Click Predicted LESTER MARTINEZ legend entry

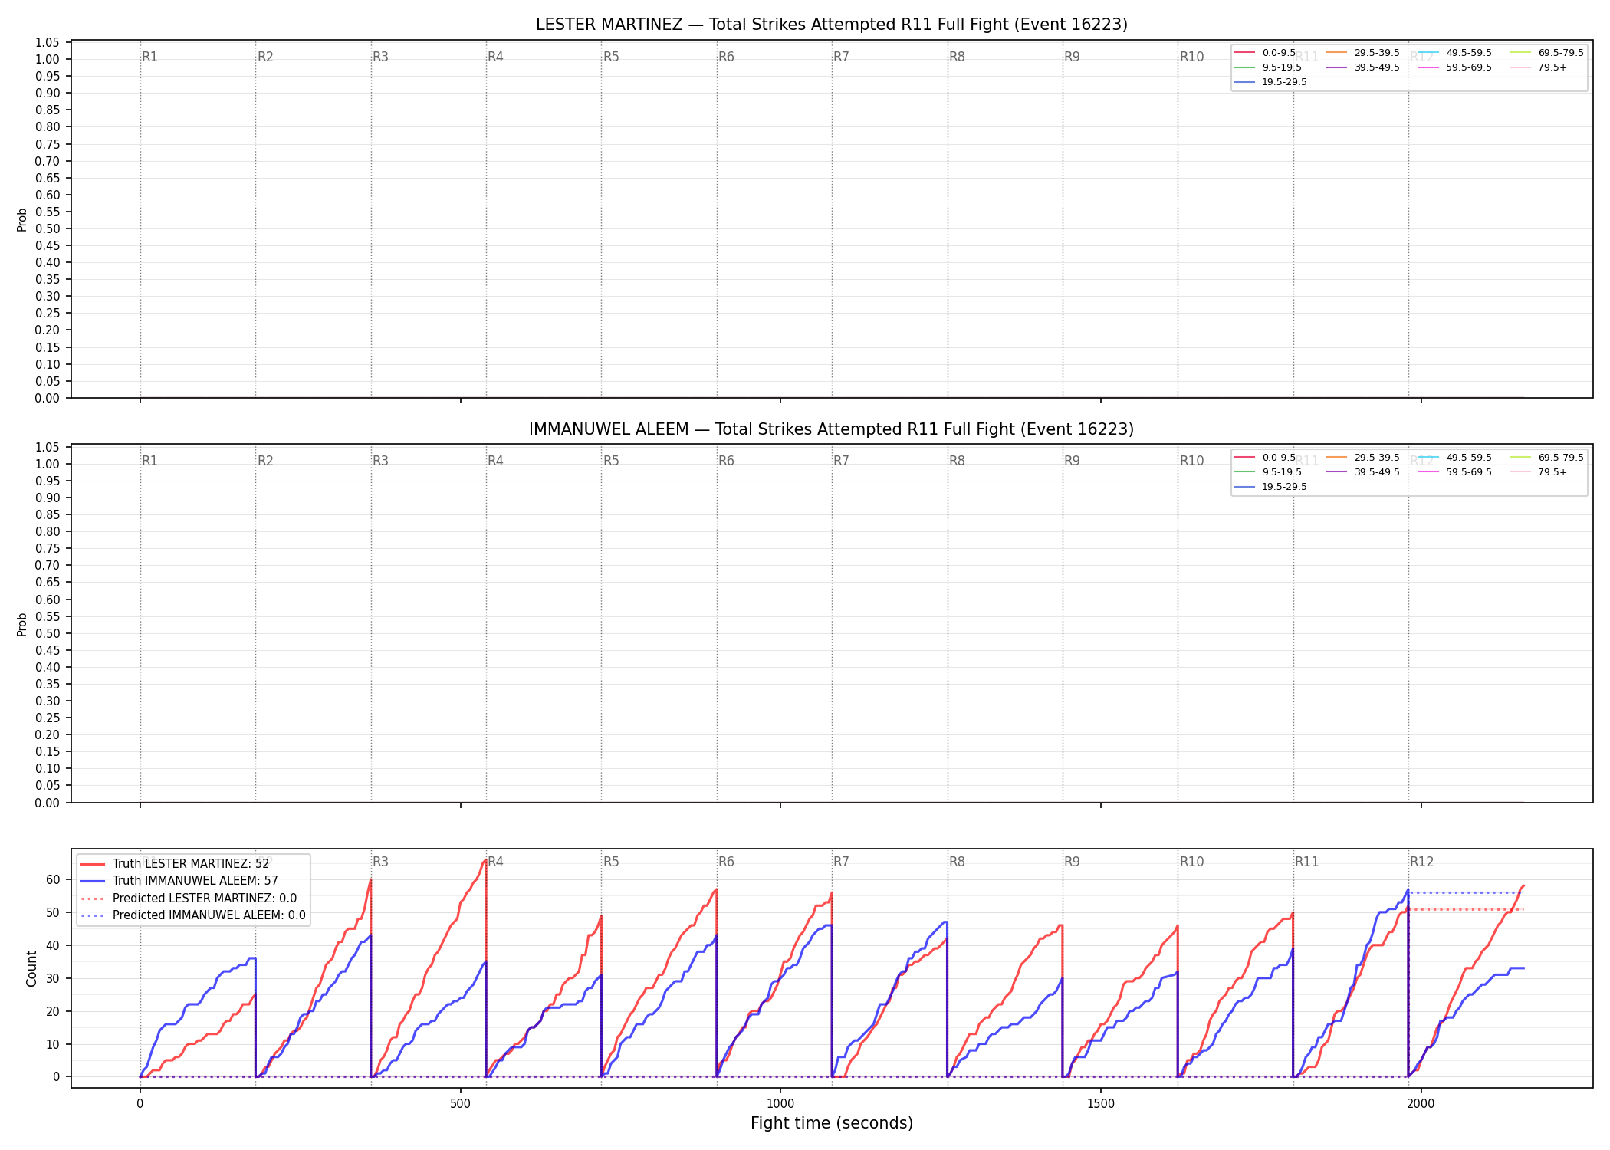pyautogui.click(x=189, y=899)
